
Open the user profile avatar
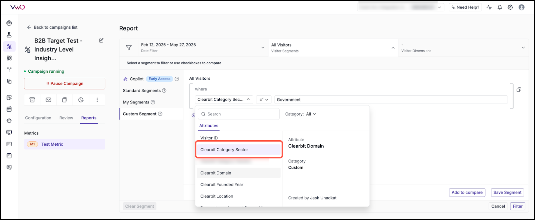521,7
